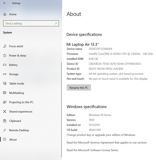Select the 64-bit operating system value
Screen dimensions: 156x160
116,74
